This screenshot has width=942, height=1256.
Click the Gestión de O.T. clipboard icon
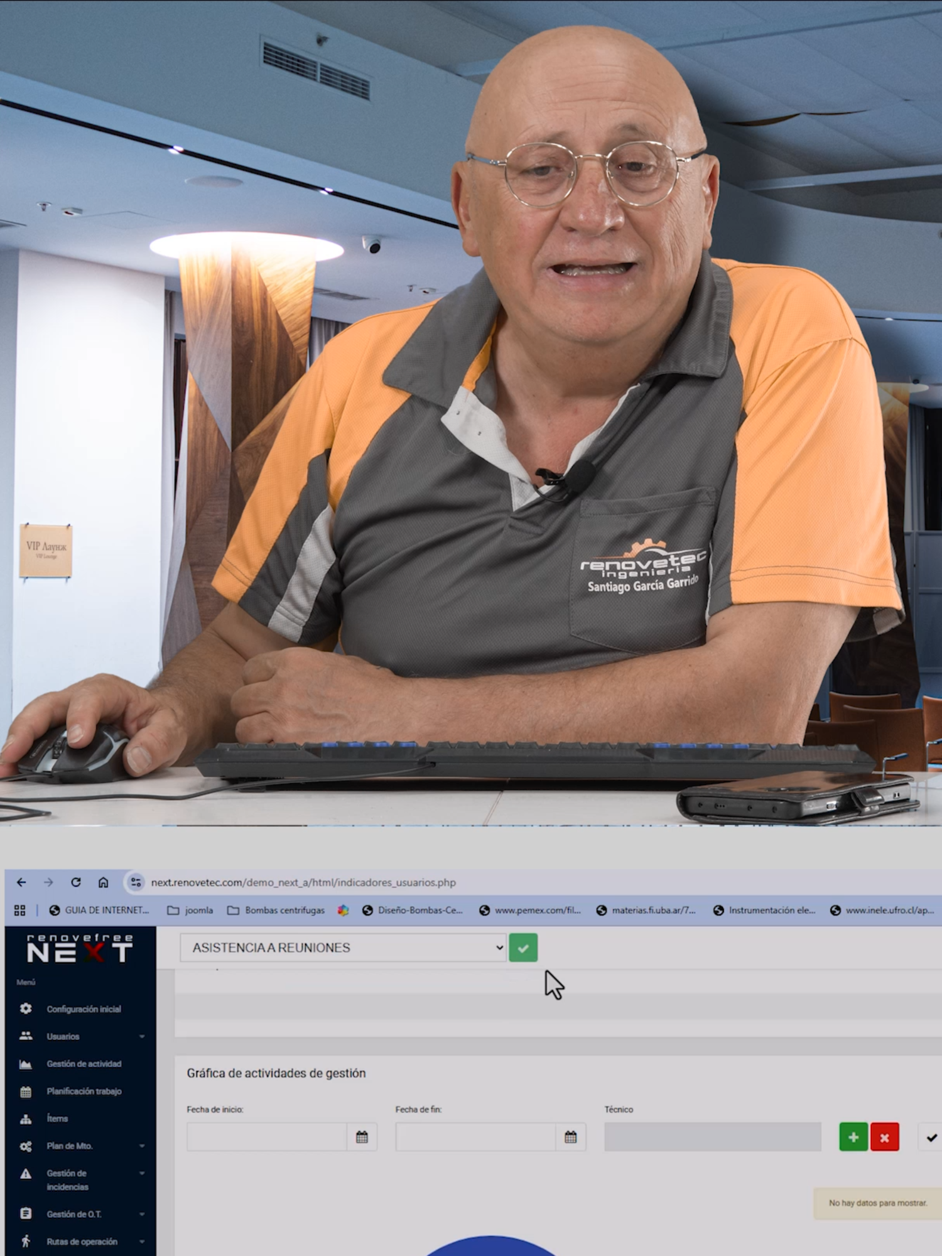pos(26,1214)
